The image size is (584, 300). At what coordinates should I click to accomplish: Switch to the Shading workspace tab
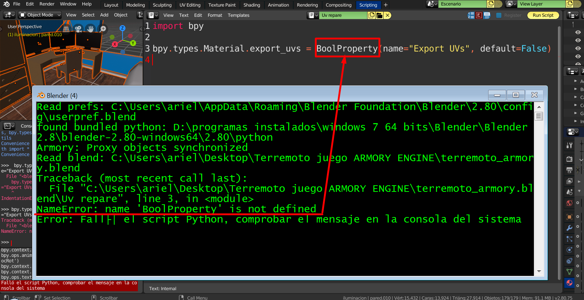[252, 5]
